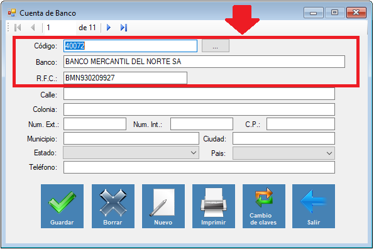Expand the Pais dropdown
The width and height of the screenshot is (374, 249).
(x=283, y=153)
